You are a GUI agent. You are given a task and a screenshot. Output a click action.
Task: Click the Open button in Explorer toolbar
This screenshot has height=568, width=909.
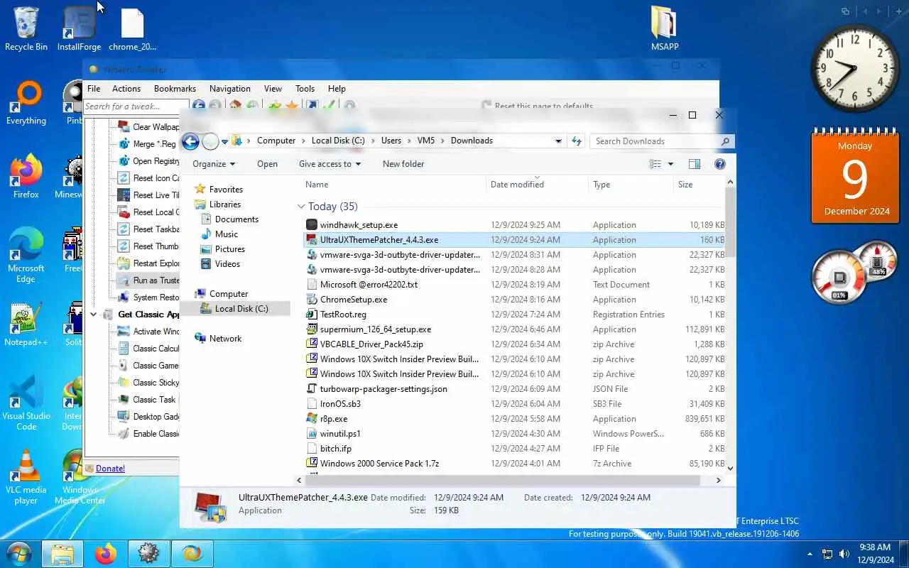[267, 164]
